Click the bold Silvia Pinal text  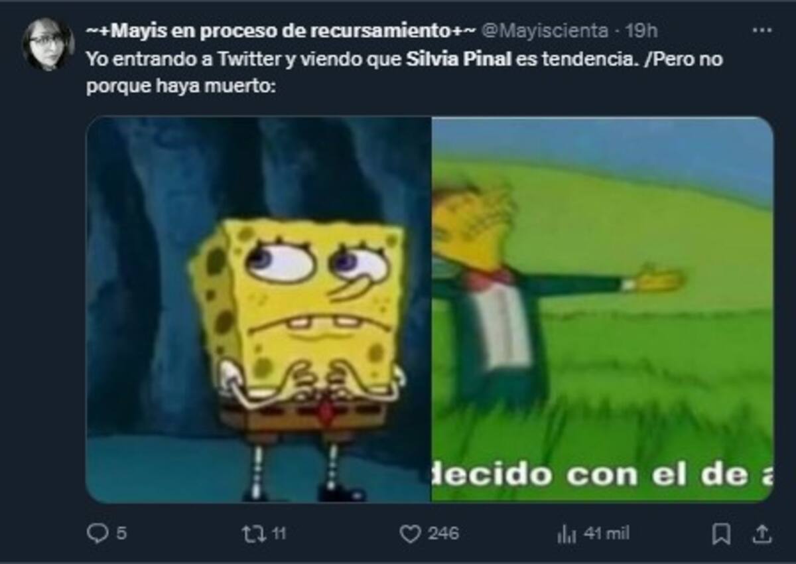[x=458, y=59]
